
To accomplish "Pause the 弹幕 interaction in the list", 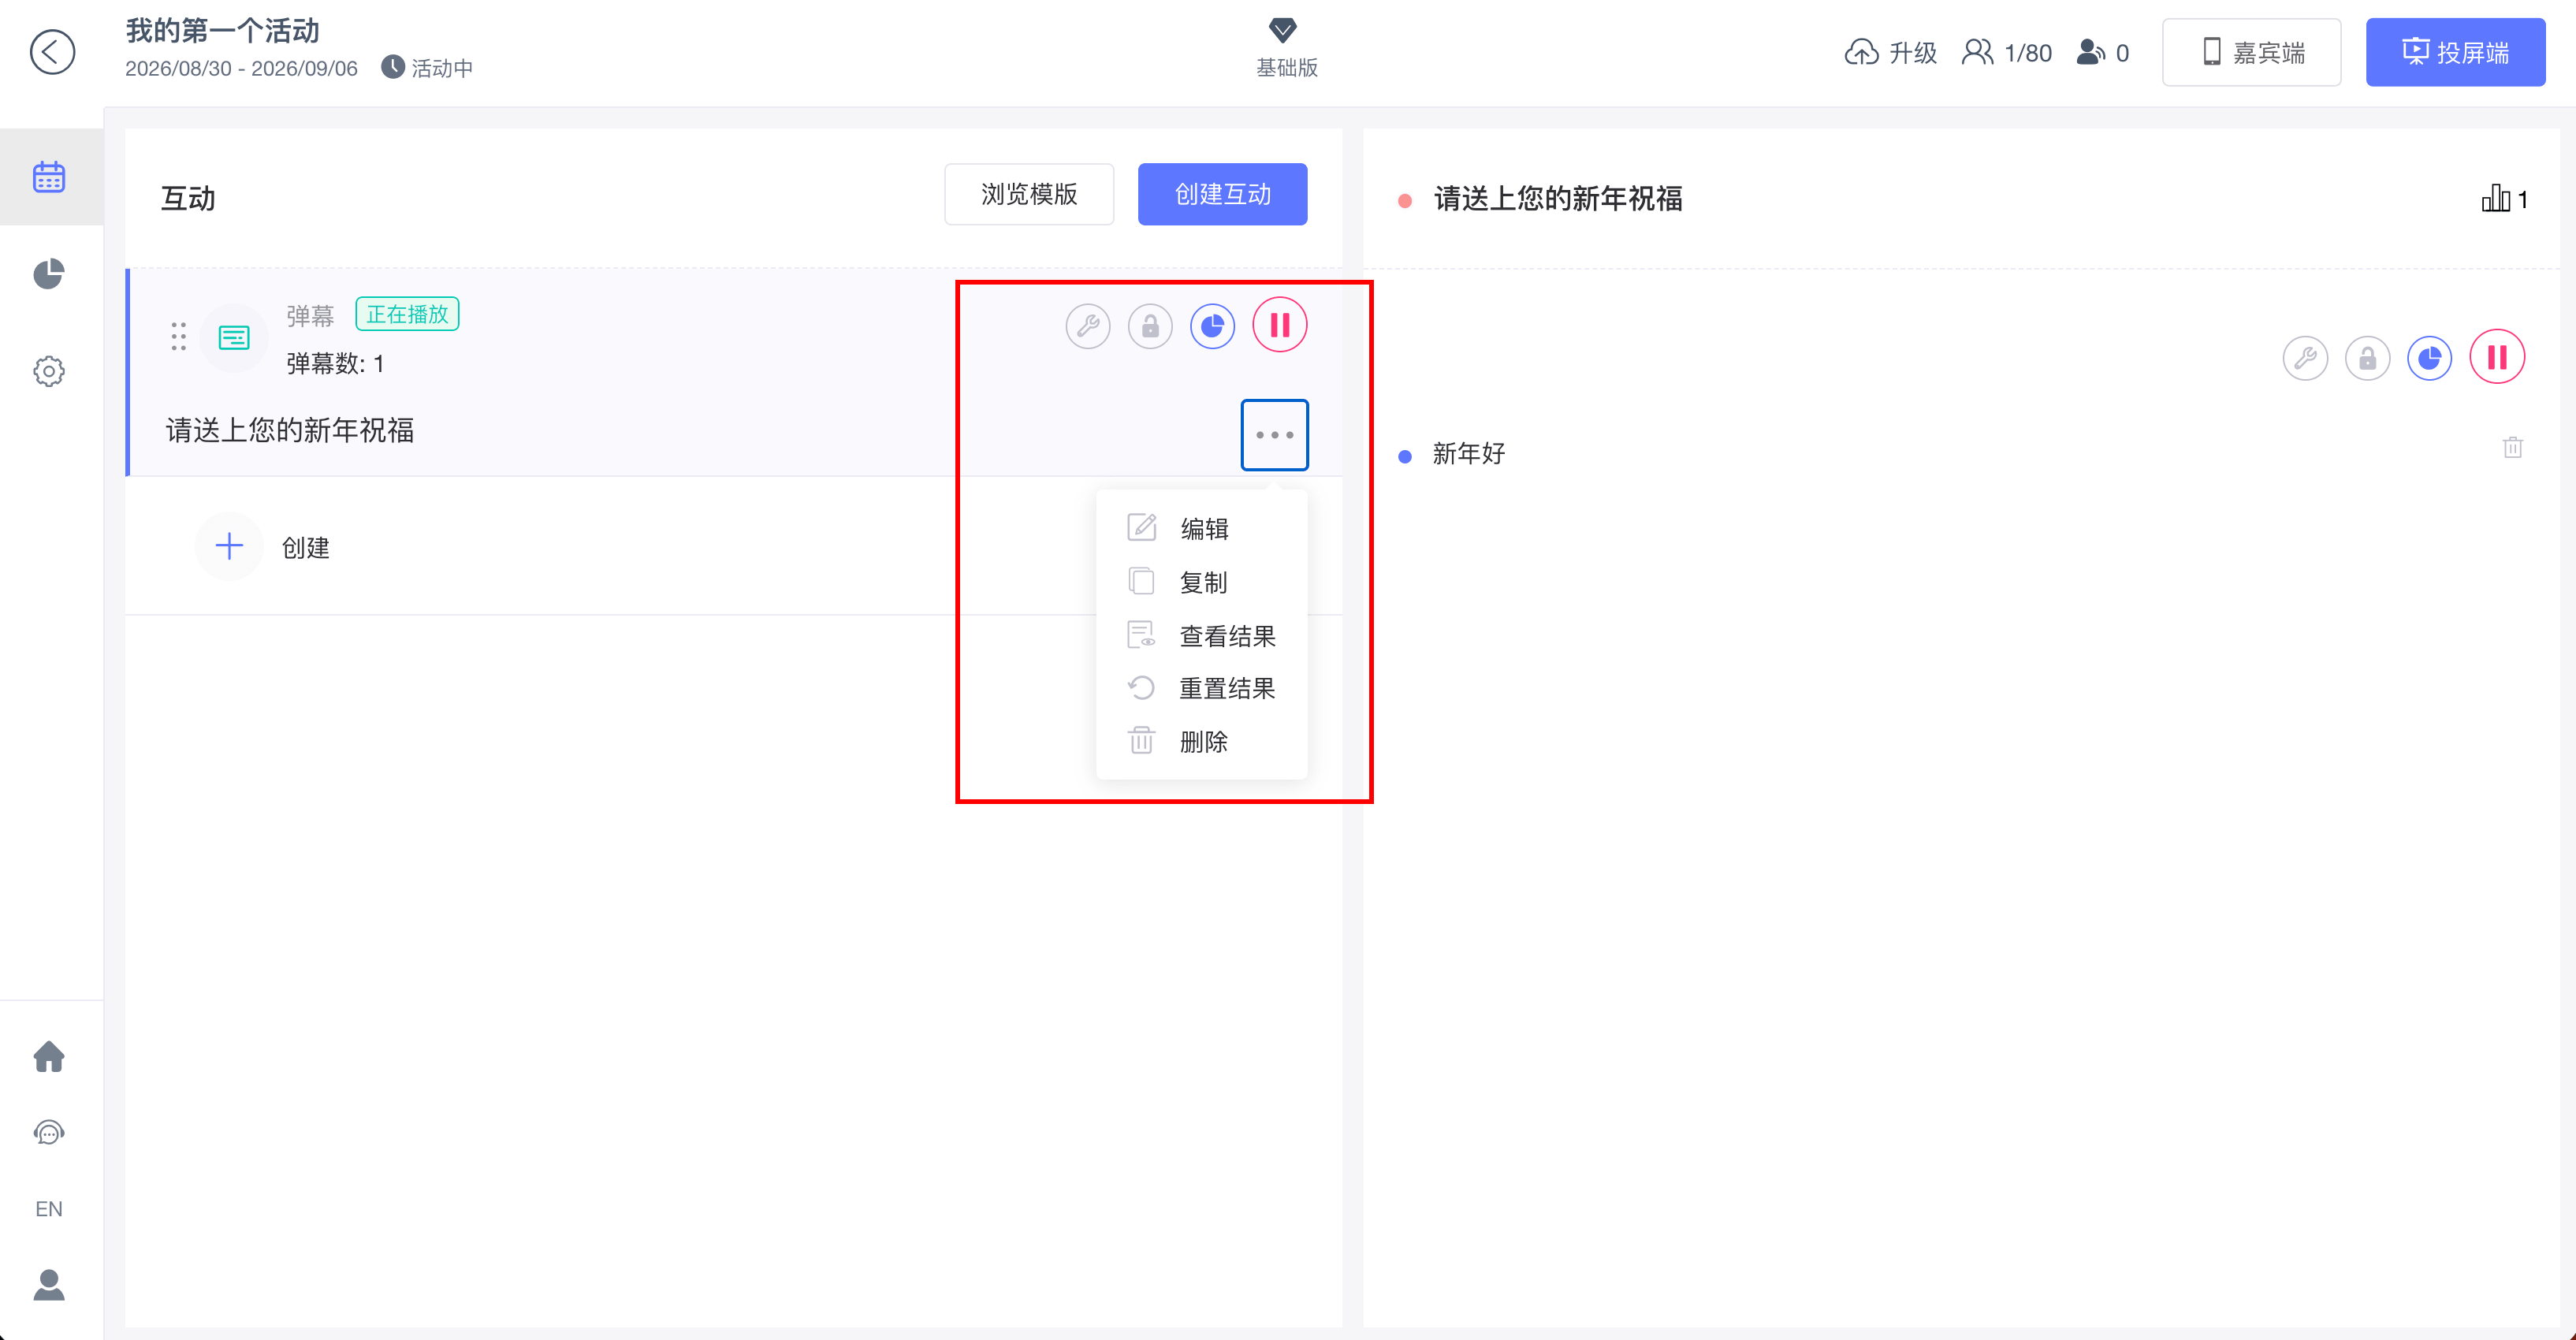I will click(1280, 325).
